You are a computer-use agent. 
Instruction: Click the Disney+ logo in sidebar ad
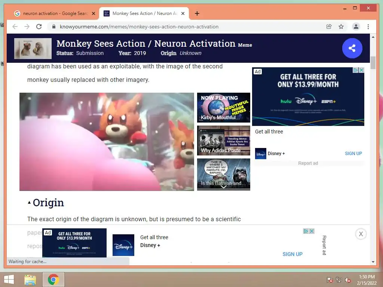click(261, 154)
